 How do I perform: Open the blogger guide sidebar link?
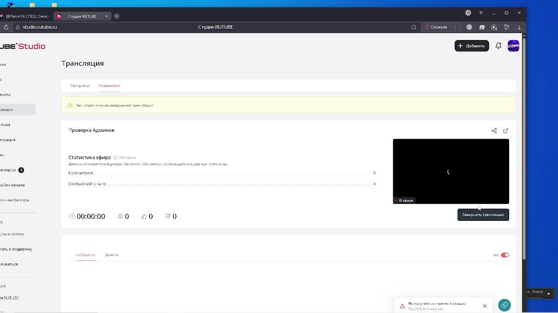(x=14, y=200)
